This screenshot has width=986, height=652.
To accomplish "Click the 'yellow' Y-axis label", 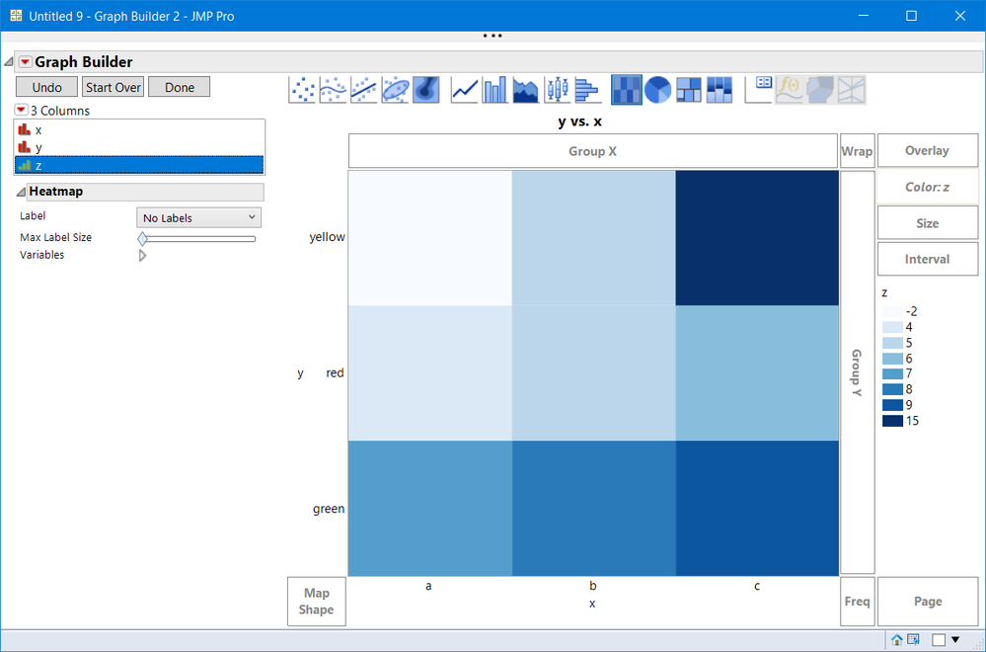I will coord(327,237).
